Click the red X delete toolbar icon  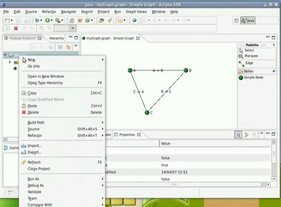tap(16, 29)
